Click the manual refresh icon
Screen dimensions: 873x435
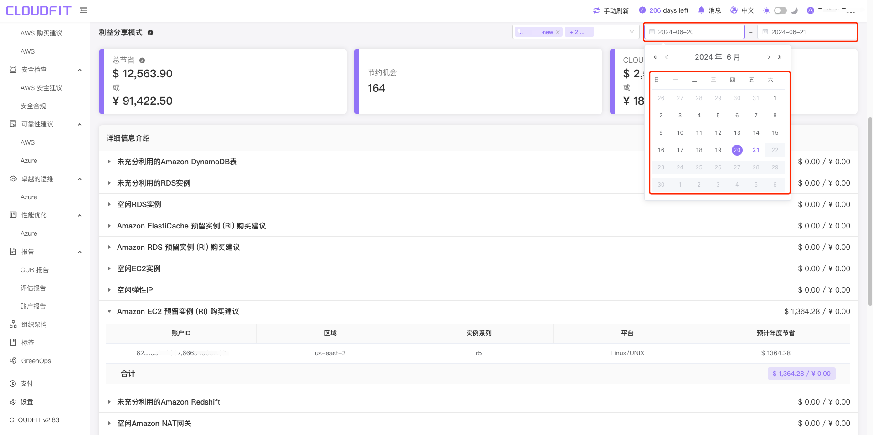pyautogui.click(x=596, y=10)
